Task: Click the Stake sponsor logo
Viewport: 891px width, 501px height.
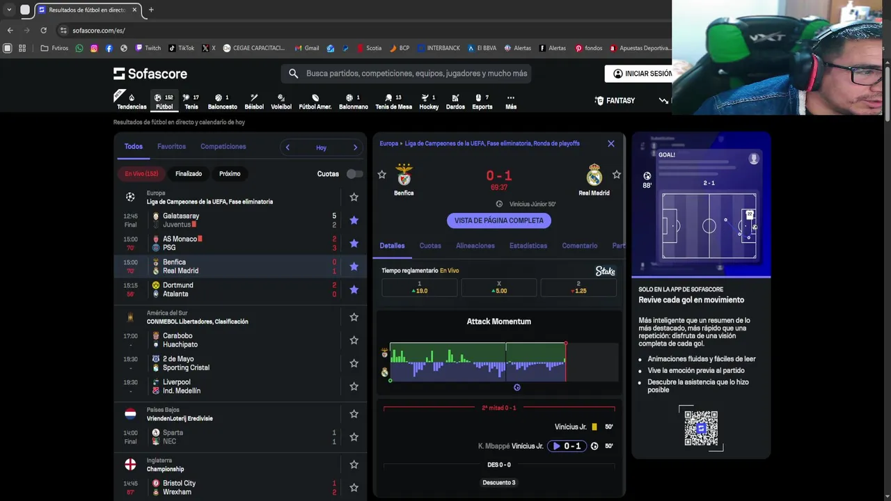Action: click(605, 271)
